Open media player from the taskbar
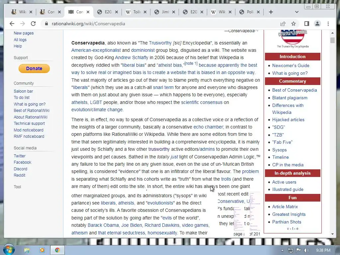 click(42, 250)
